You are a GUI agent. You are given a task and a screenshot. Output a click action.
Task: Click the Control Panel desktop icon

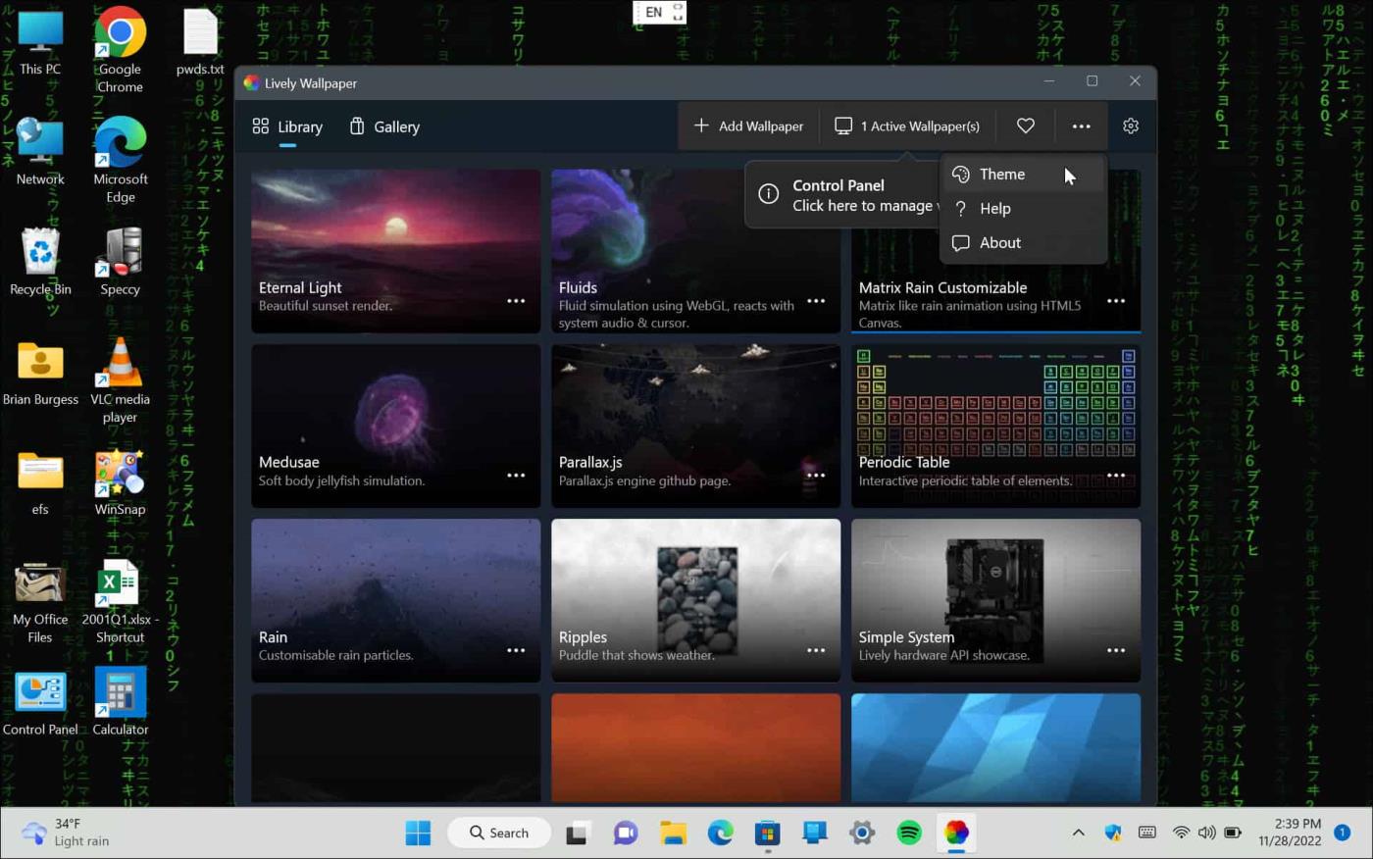pos(40,703)
